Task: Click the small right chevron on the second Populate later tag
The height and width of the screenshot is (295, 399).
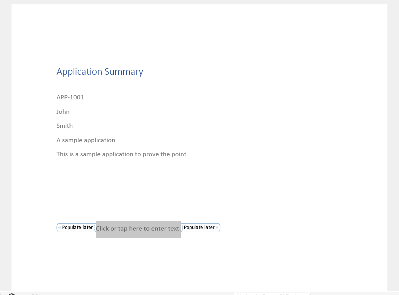Action: (x=217, y=228)
